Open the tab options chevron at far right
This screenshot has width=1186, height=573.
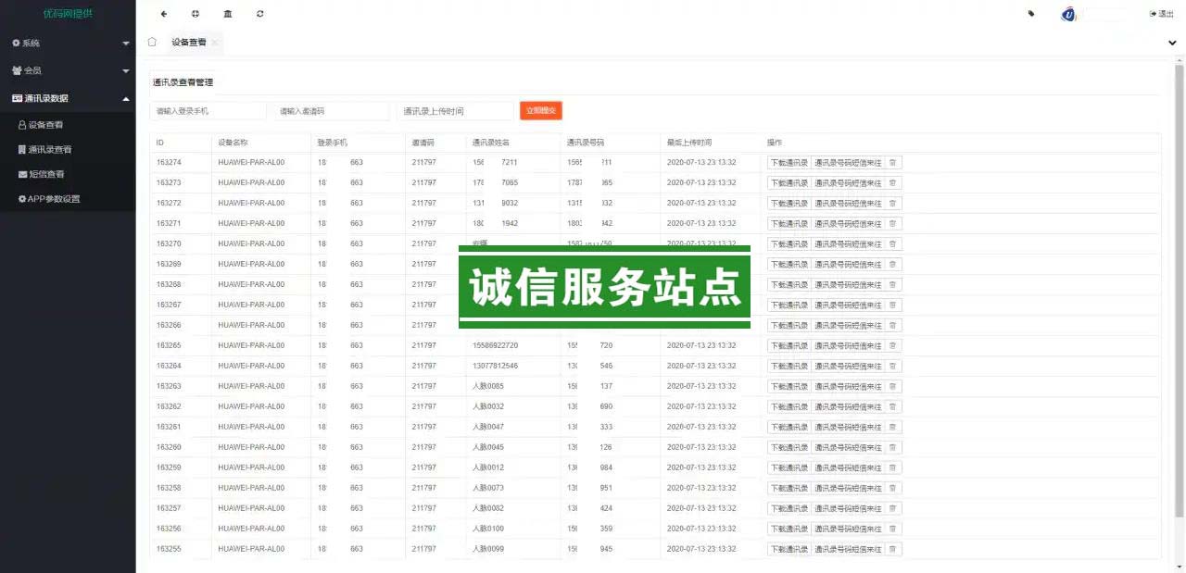pos(1172,43)
